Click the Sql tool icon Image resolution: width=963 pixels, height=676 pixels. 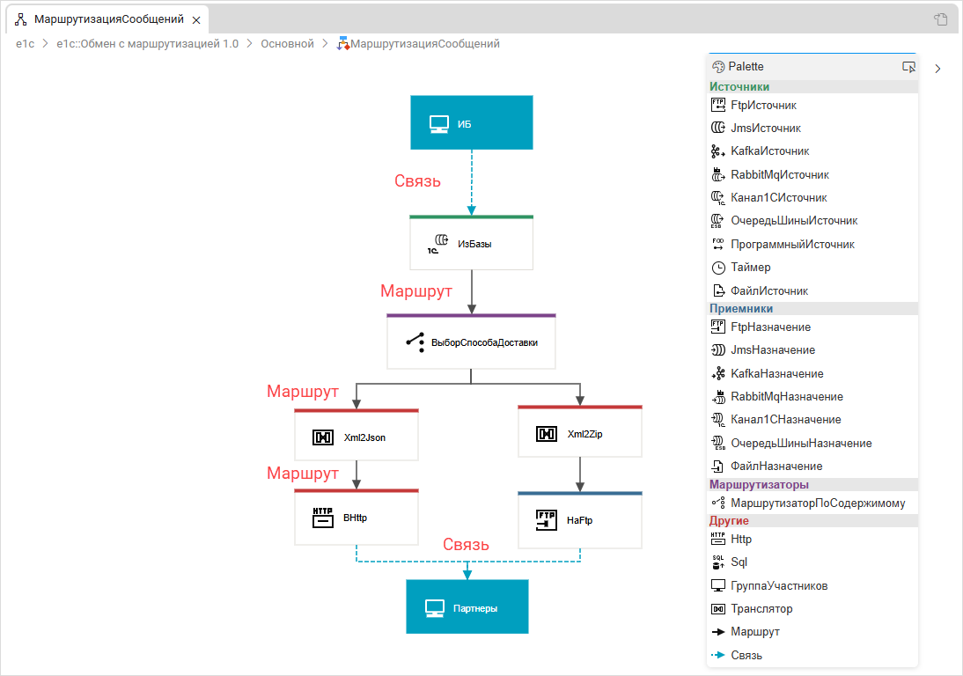click(x=717, y=562)
